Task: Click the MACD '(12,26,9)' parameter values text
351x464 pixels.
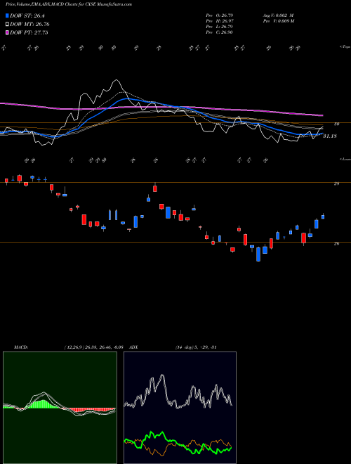Action: 93,347
